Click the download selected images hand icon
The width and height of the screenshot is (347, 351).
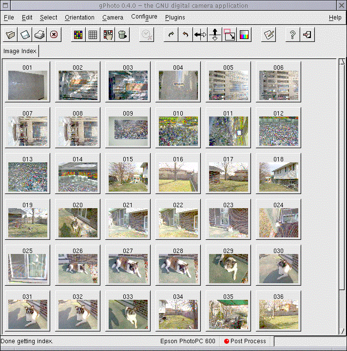point(108,35)
